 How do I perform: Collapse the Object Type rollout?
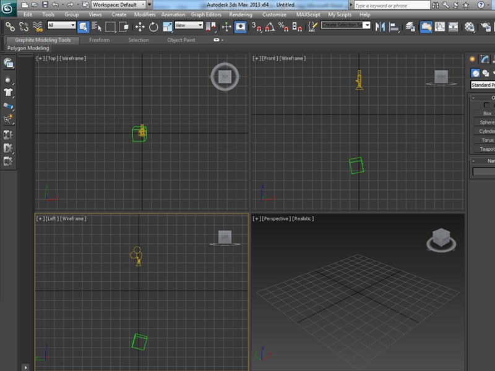473,98
